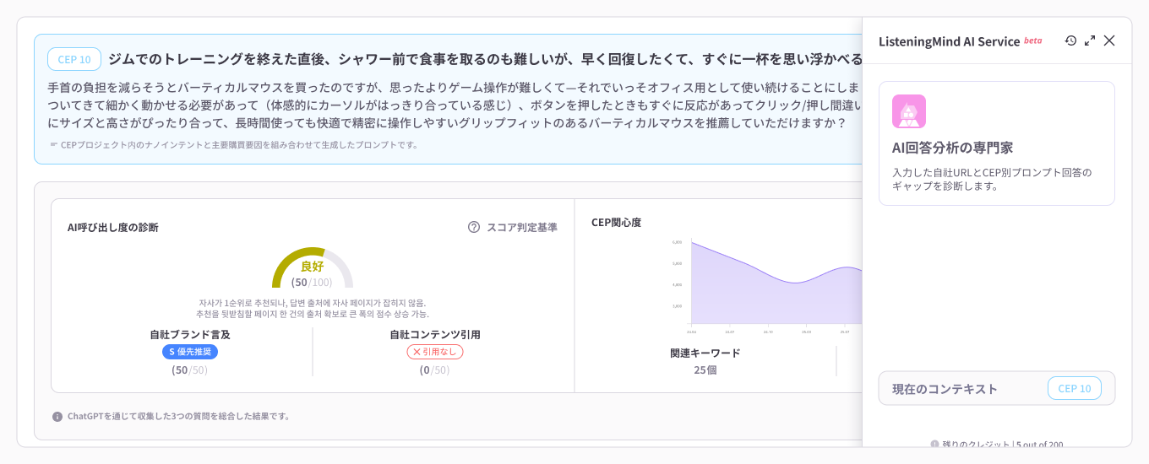This screenshot has width=1149, height=464.
Task: Click the 25個 keyword count
Action: click(x=705, y=370)
